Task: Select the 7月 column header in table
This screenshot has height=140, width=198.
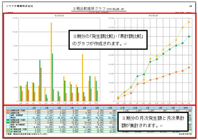Action: click(x=72, y=108)
